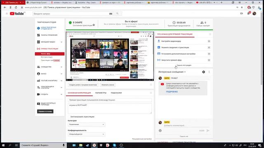The image size is (264, 148).
Task: Click the chat comment input field
Action: coord(187,125)
